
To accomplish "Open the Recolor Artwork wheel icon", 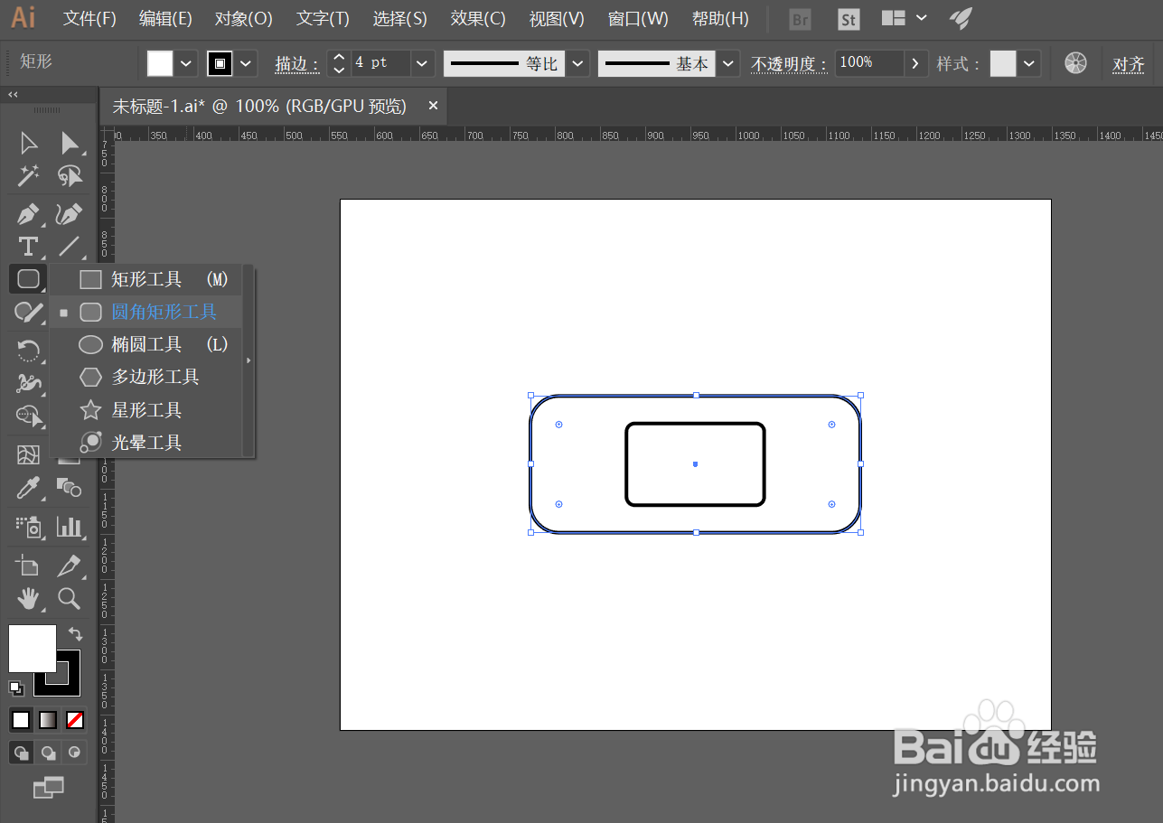I will point(1075,62).
